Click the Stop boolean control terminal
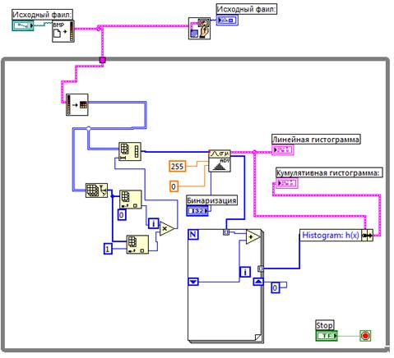The height and width of the screenshot is (358, 394). coord(327,336)
